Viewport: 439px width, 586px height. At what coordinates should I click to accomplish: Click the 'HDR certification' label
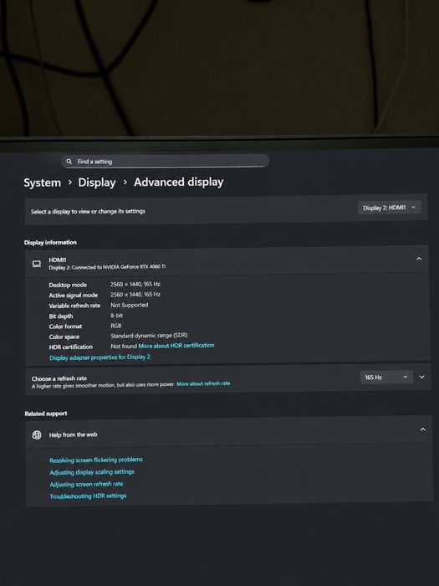[x=70, y=347]
